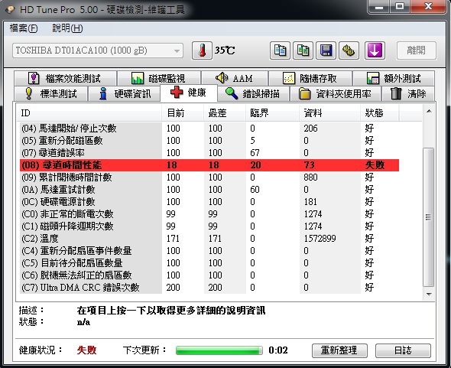Click the copy screenshot icon
This screenshot has height=368, width=451.
(x=303, y=50)
